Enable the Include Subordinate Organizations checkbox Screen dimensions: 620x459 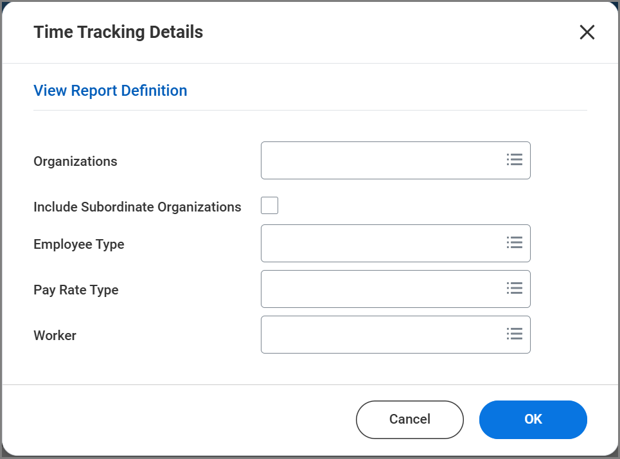click(269, 206)
